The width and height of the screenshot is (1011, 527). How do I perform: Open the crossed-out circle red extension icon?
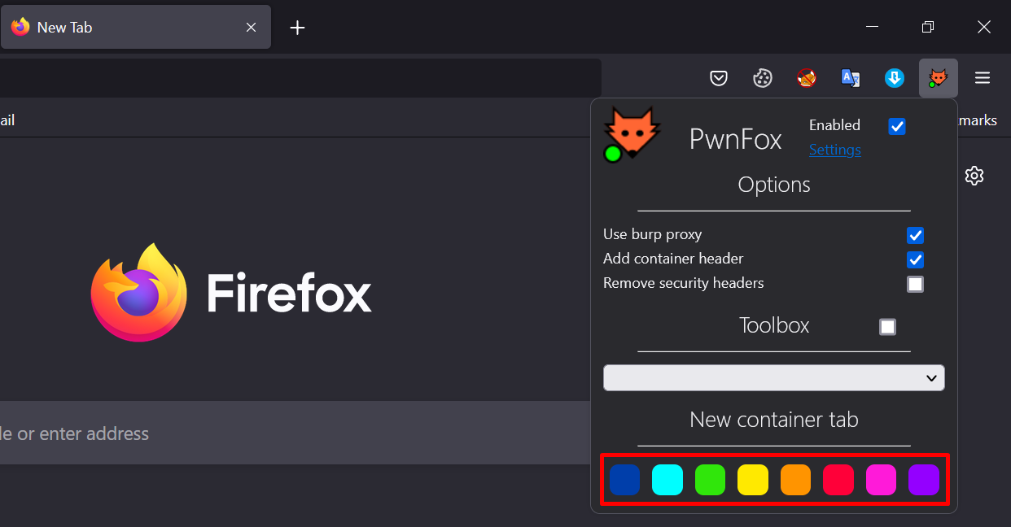pos(807,78)
